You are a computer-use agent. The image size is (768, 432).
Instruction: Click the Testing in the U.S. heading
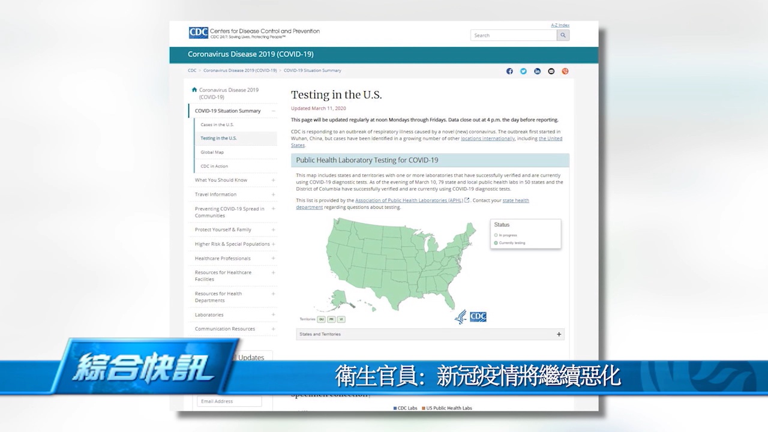point(337,95)
